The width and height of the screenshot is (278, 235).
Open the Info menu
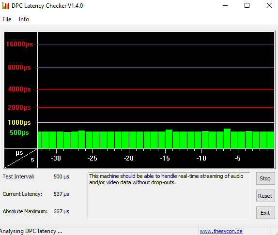pyautogui.click(x=24, y=19)
